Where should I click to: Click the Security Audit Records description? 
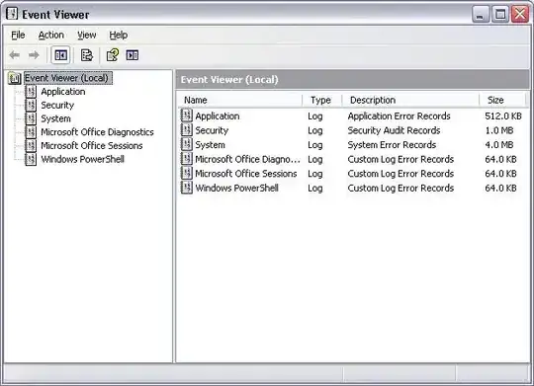[394, 130]
